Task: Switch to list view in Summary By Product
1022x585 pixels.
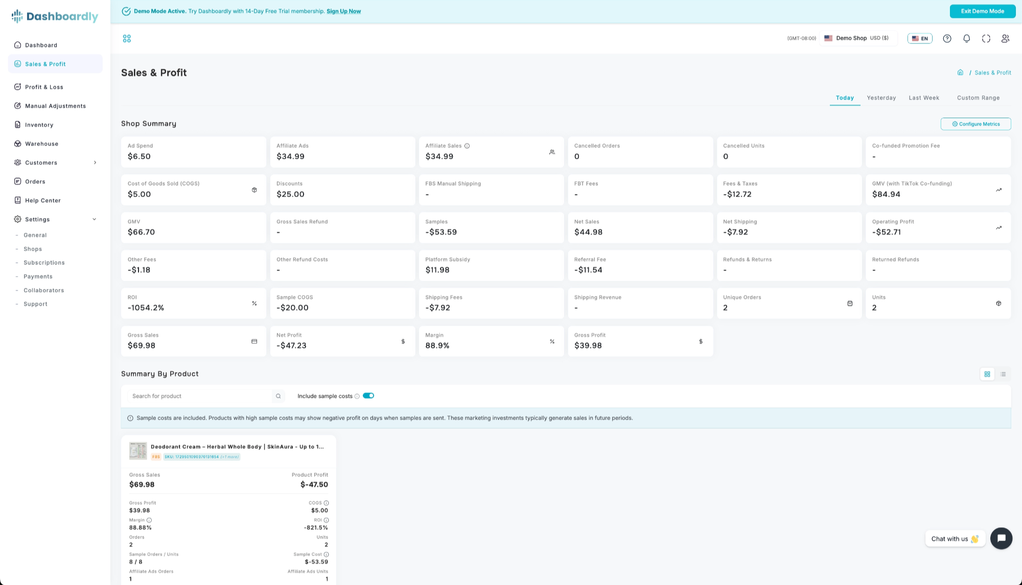Action: tap(1003, 374)
